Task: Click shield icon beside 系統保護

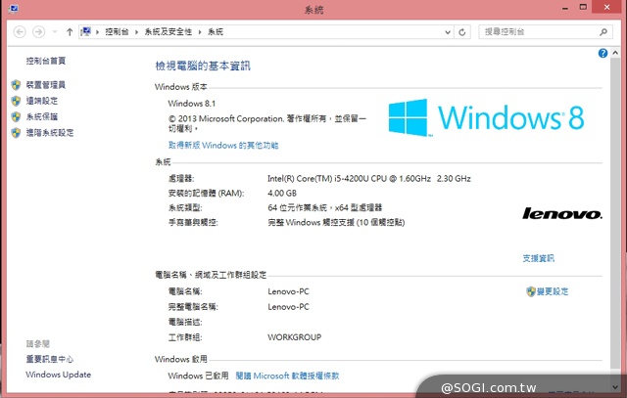Action: 16,116
